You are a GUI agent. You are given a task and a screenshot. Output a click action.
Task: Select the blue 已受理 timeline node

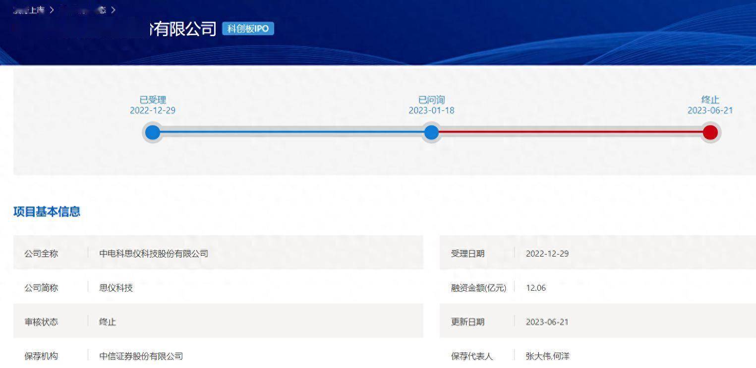(153, 132)
